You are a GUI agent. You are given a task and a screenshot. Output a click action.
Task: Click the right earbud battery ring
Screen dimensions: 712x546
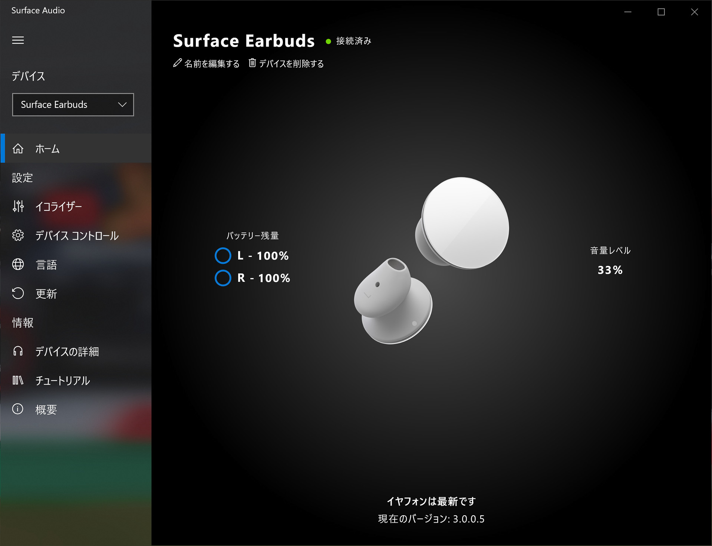223,278
